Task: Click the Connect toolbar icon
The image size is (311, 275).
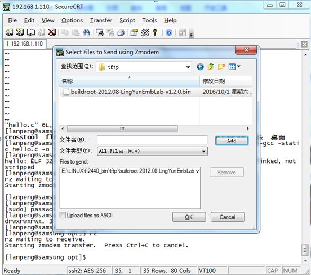Action: coord(10,32)
